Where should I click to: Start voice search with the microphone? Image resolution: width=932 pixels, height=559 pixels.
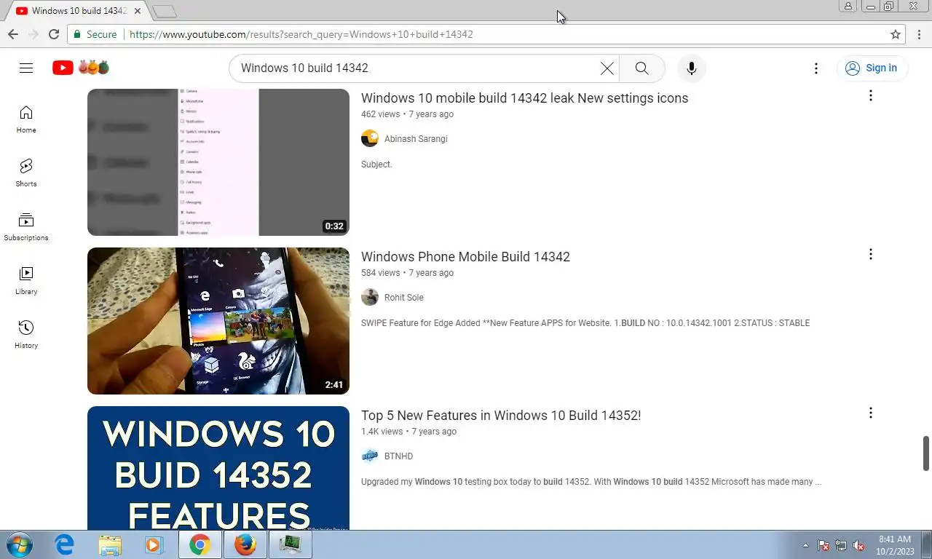[692, 68]
